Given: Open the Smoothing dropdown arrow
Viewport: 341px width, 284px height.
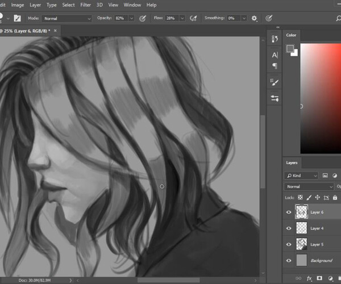Looking at the screenshot, I should click(x=244, y=19).
